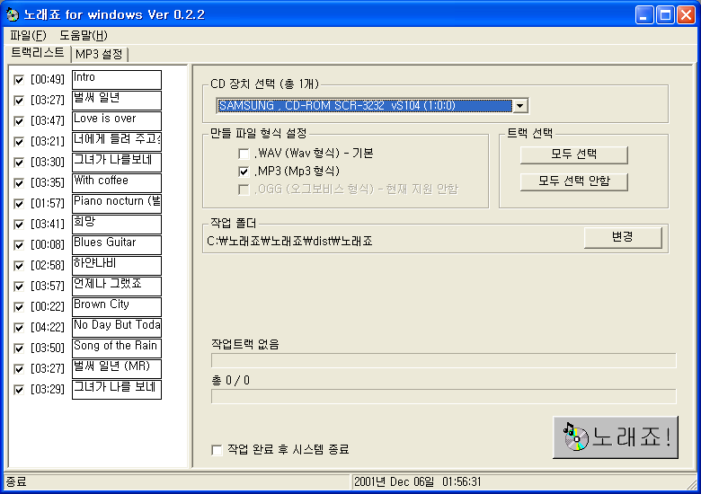Click the Blues Guitar track name field

(x=116, y=245)
